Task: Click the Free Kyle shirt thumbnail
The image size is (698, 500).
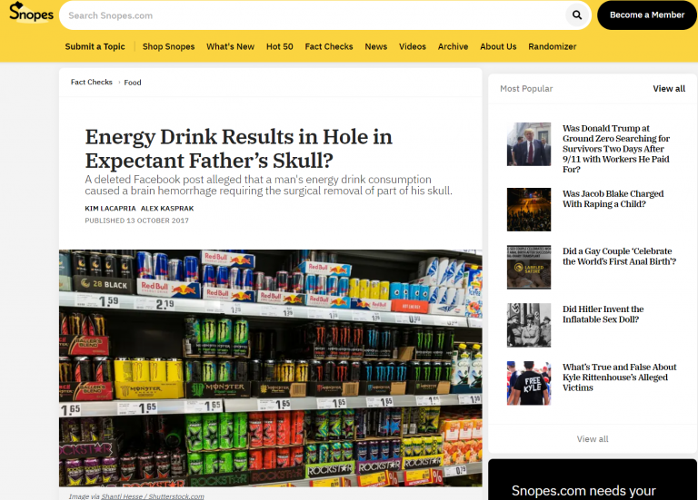Action: 528,383
